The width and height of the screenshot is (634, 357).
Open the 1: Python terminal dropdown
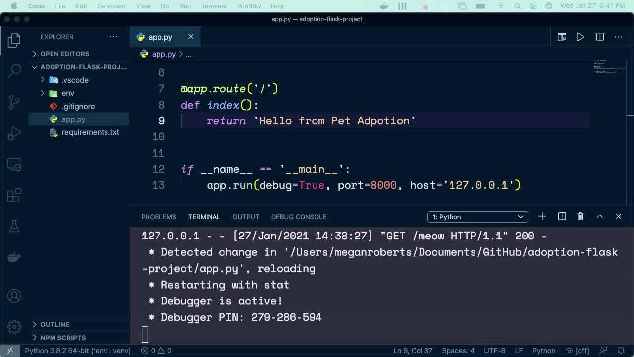coord(477,217)
